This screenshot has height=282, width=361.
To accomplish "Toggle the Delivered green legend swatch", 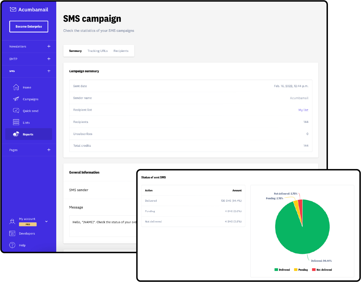I will point(276,270).
